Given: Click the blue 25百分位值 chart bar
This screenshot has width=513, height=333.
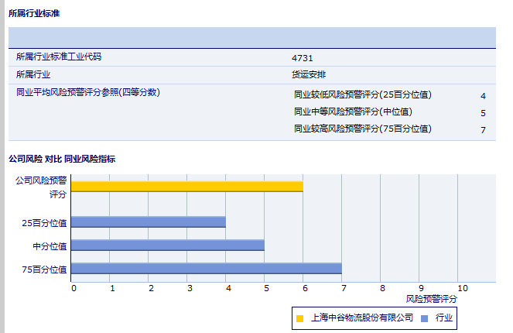Looking at the screenshot, I should pos(148,222).
